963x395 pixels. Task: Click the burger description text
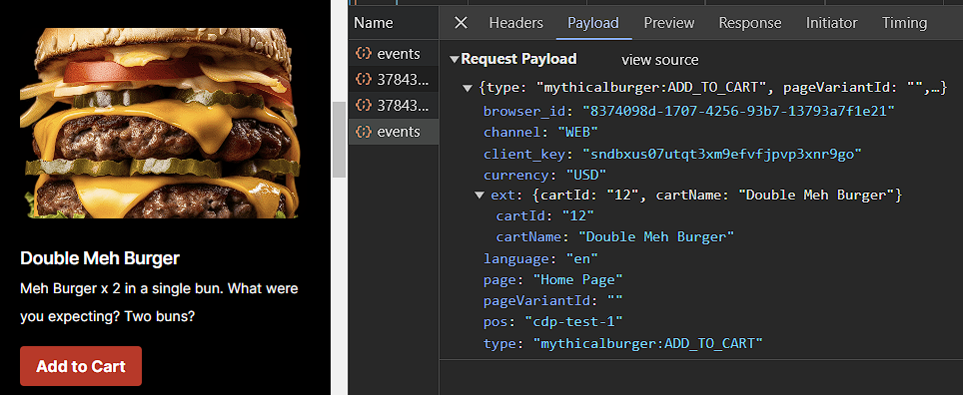pyautogui.click(x=159, y=302)
